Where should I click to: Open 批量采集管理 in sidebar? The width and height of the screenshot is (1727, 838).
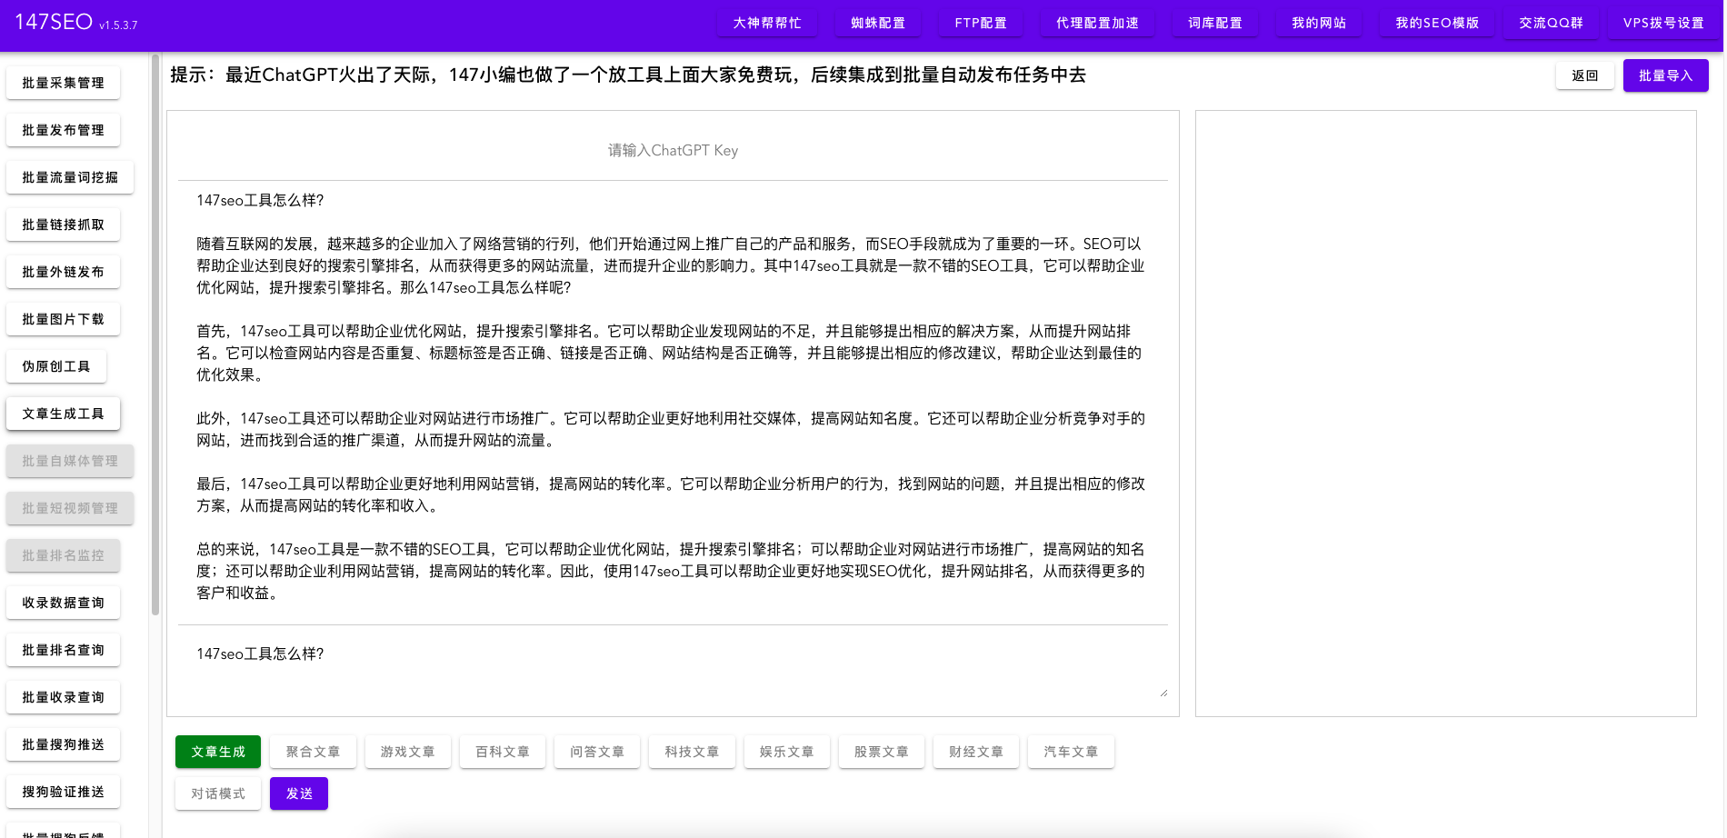[64, 83]
